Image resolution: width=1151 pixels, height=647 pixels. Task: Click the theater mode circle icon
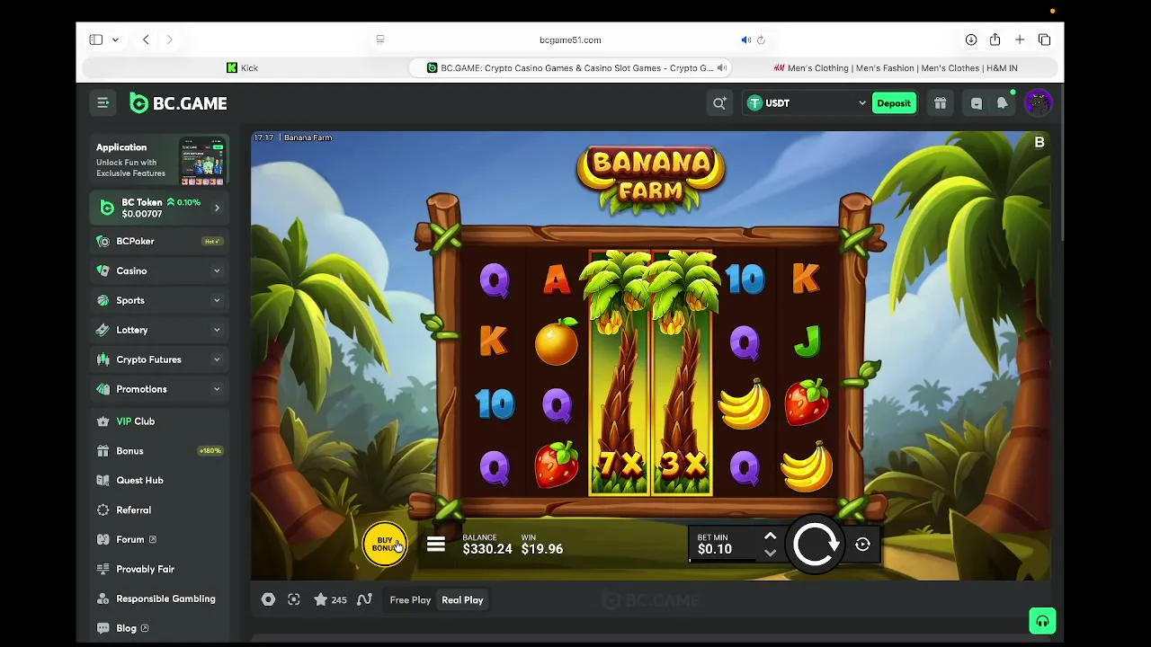pos(268,599)
